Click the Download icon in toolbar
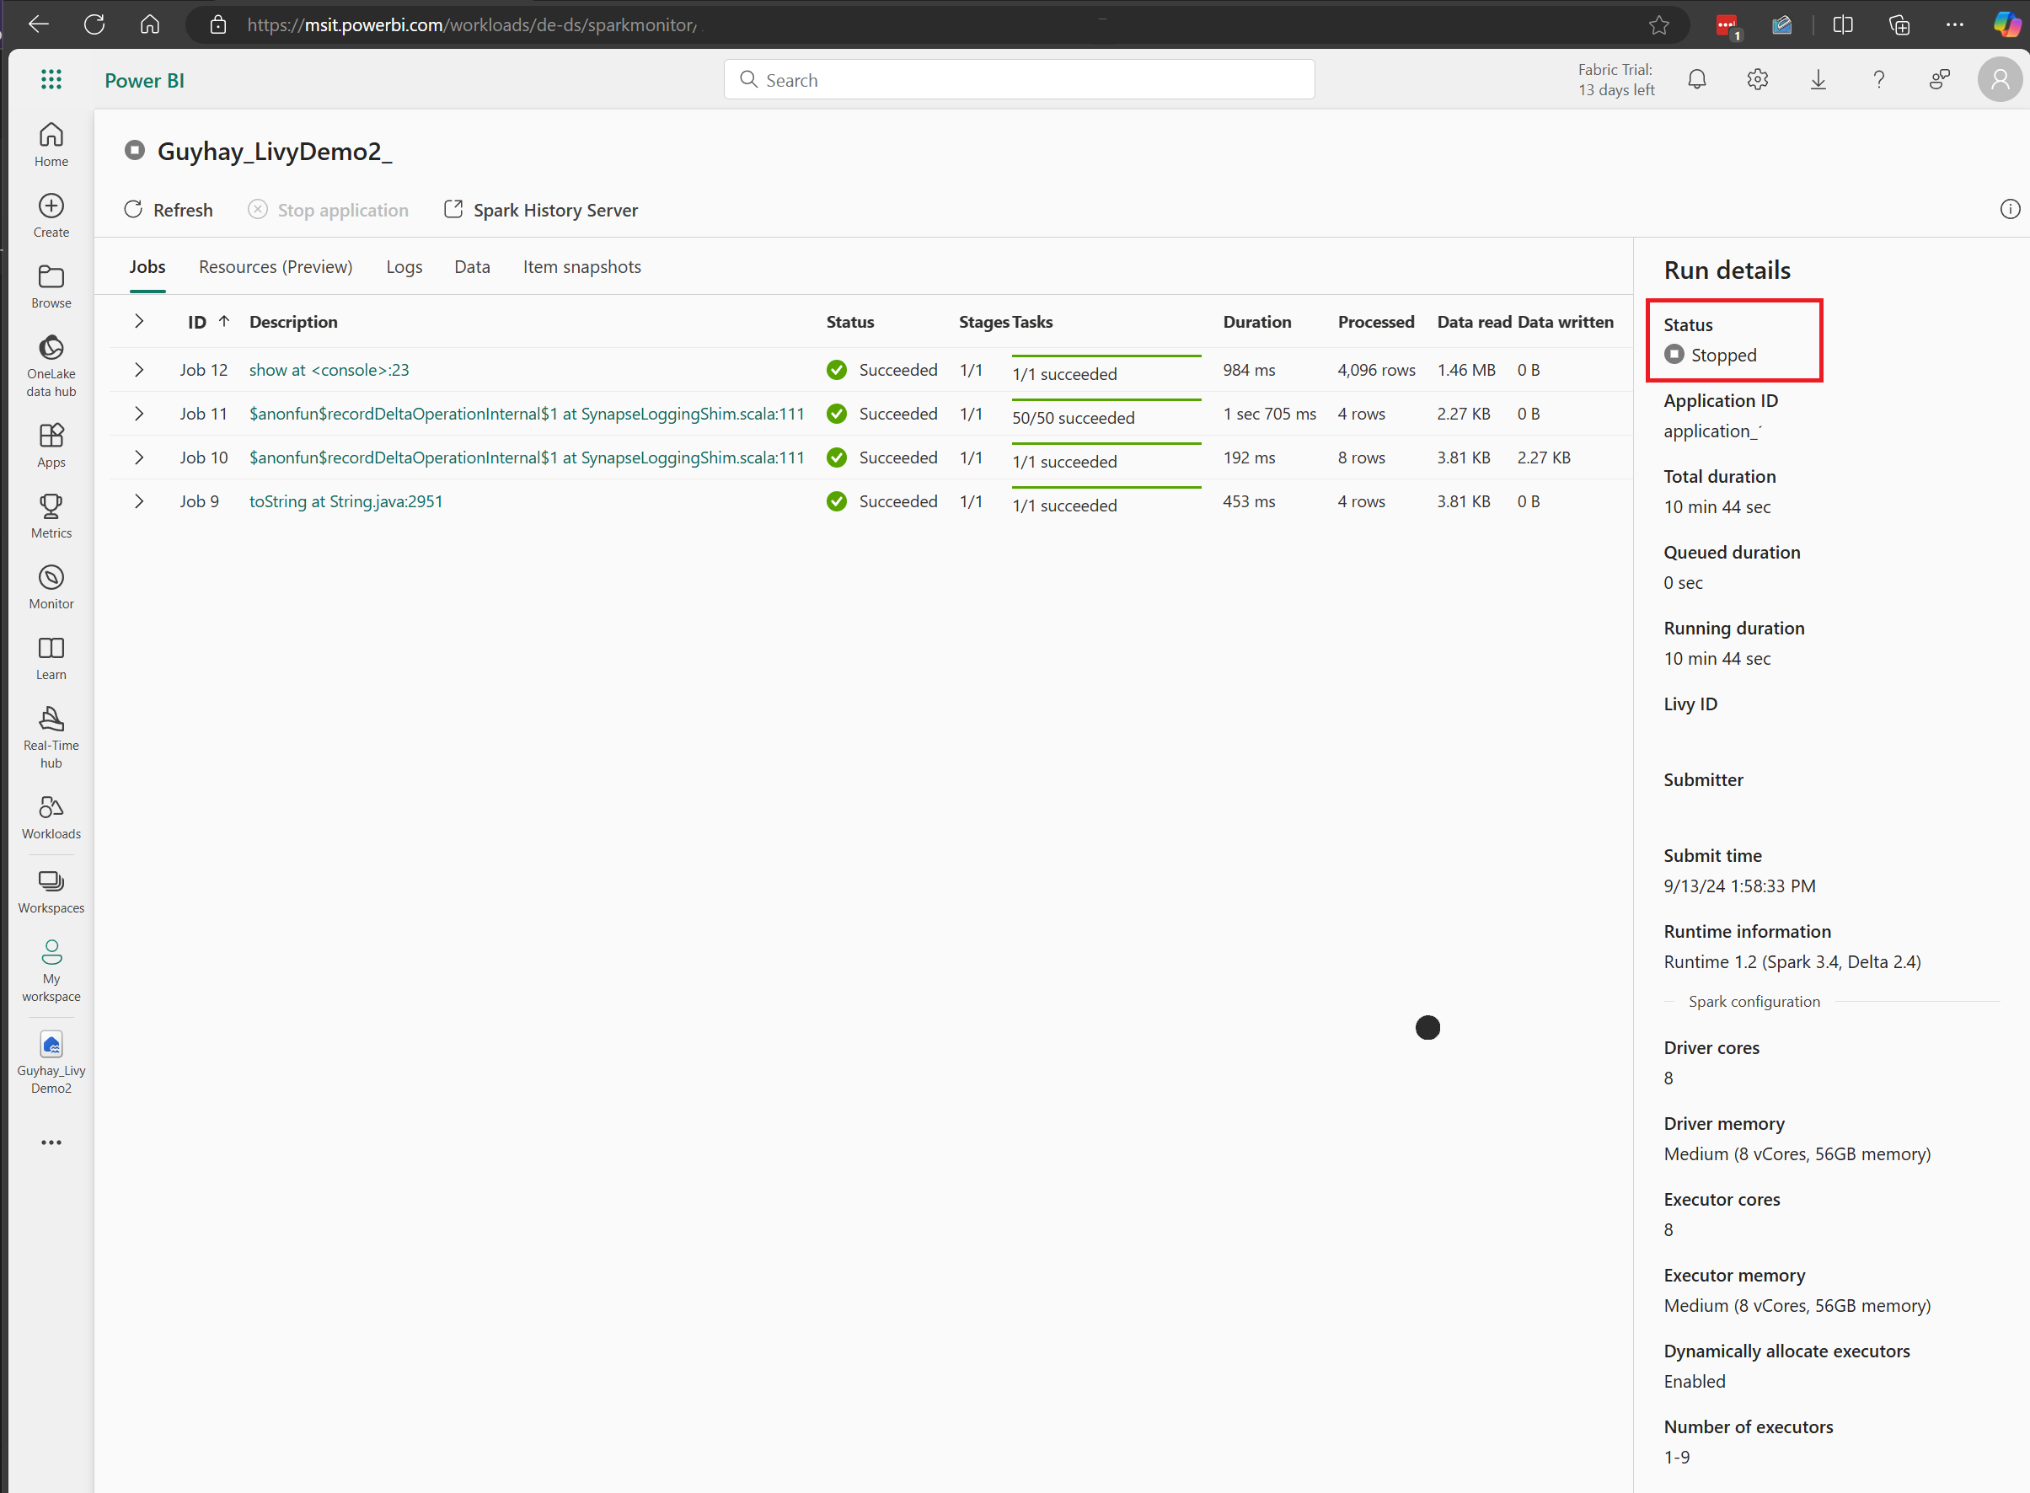The width and height of the screenshot is (2030, 1493). coord(1818,79)
